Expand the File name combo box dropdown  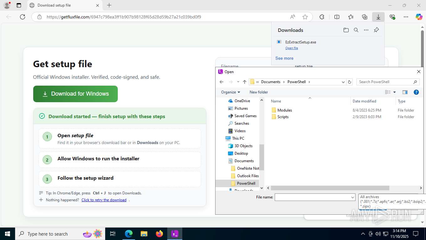353,197
